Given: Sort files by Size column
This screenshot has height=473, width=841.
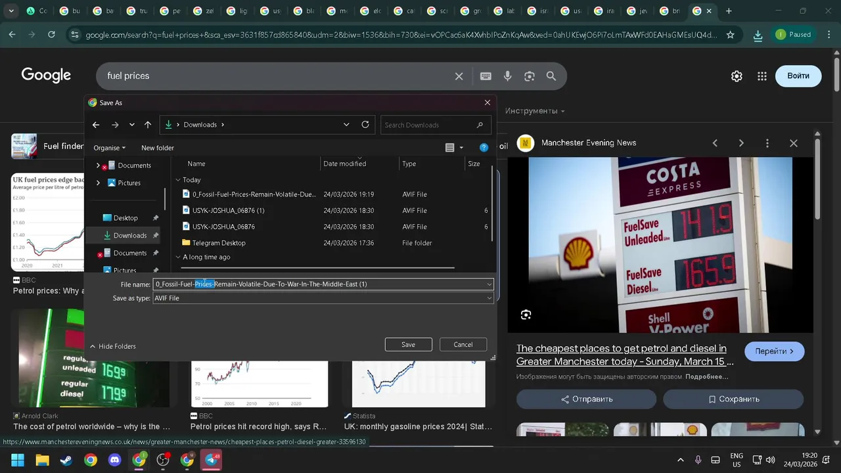Looking at the screenshot, I should tap(474, 164).
